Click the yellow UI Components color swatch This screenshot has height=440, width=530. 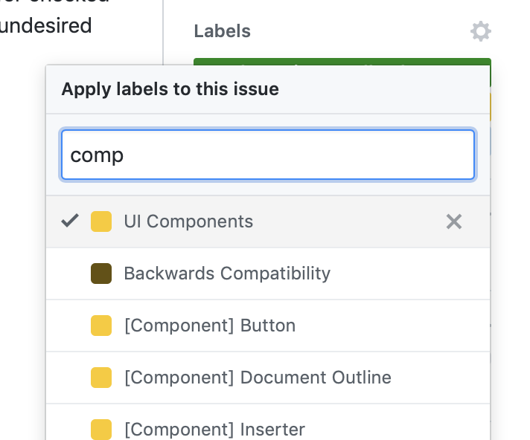pos(101,221)
